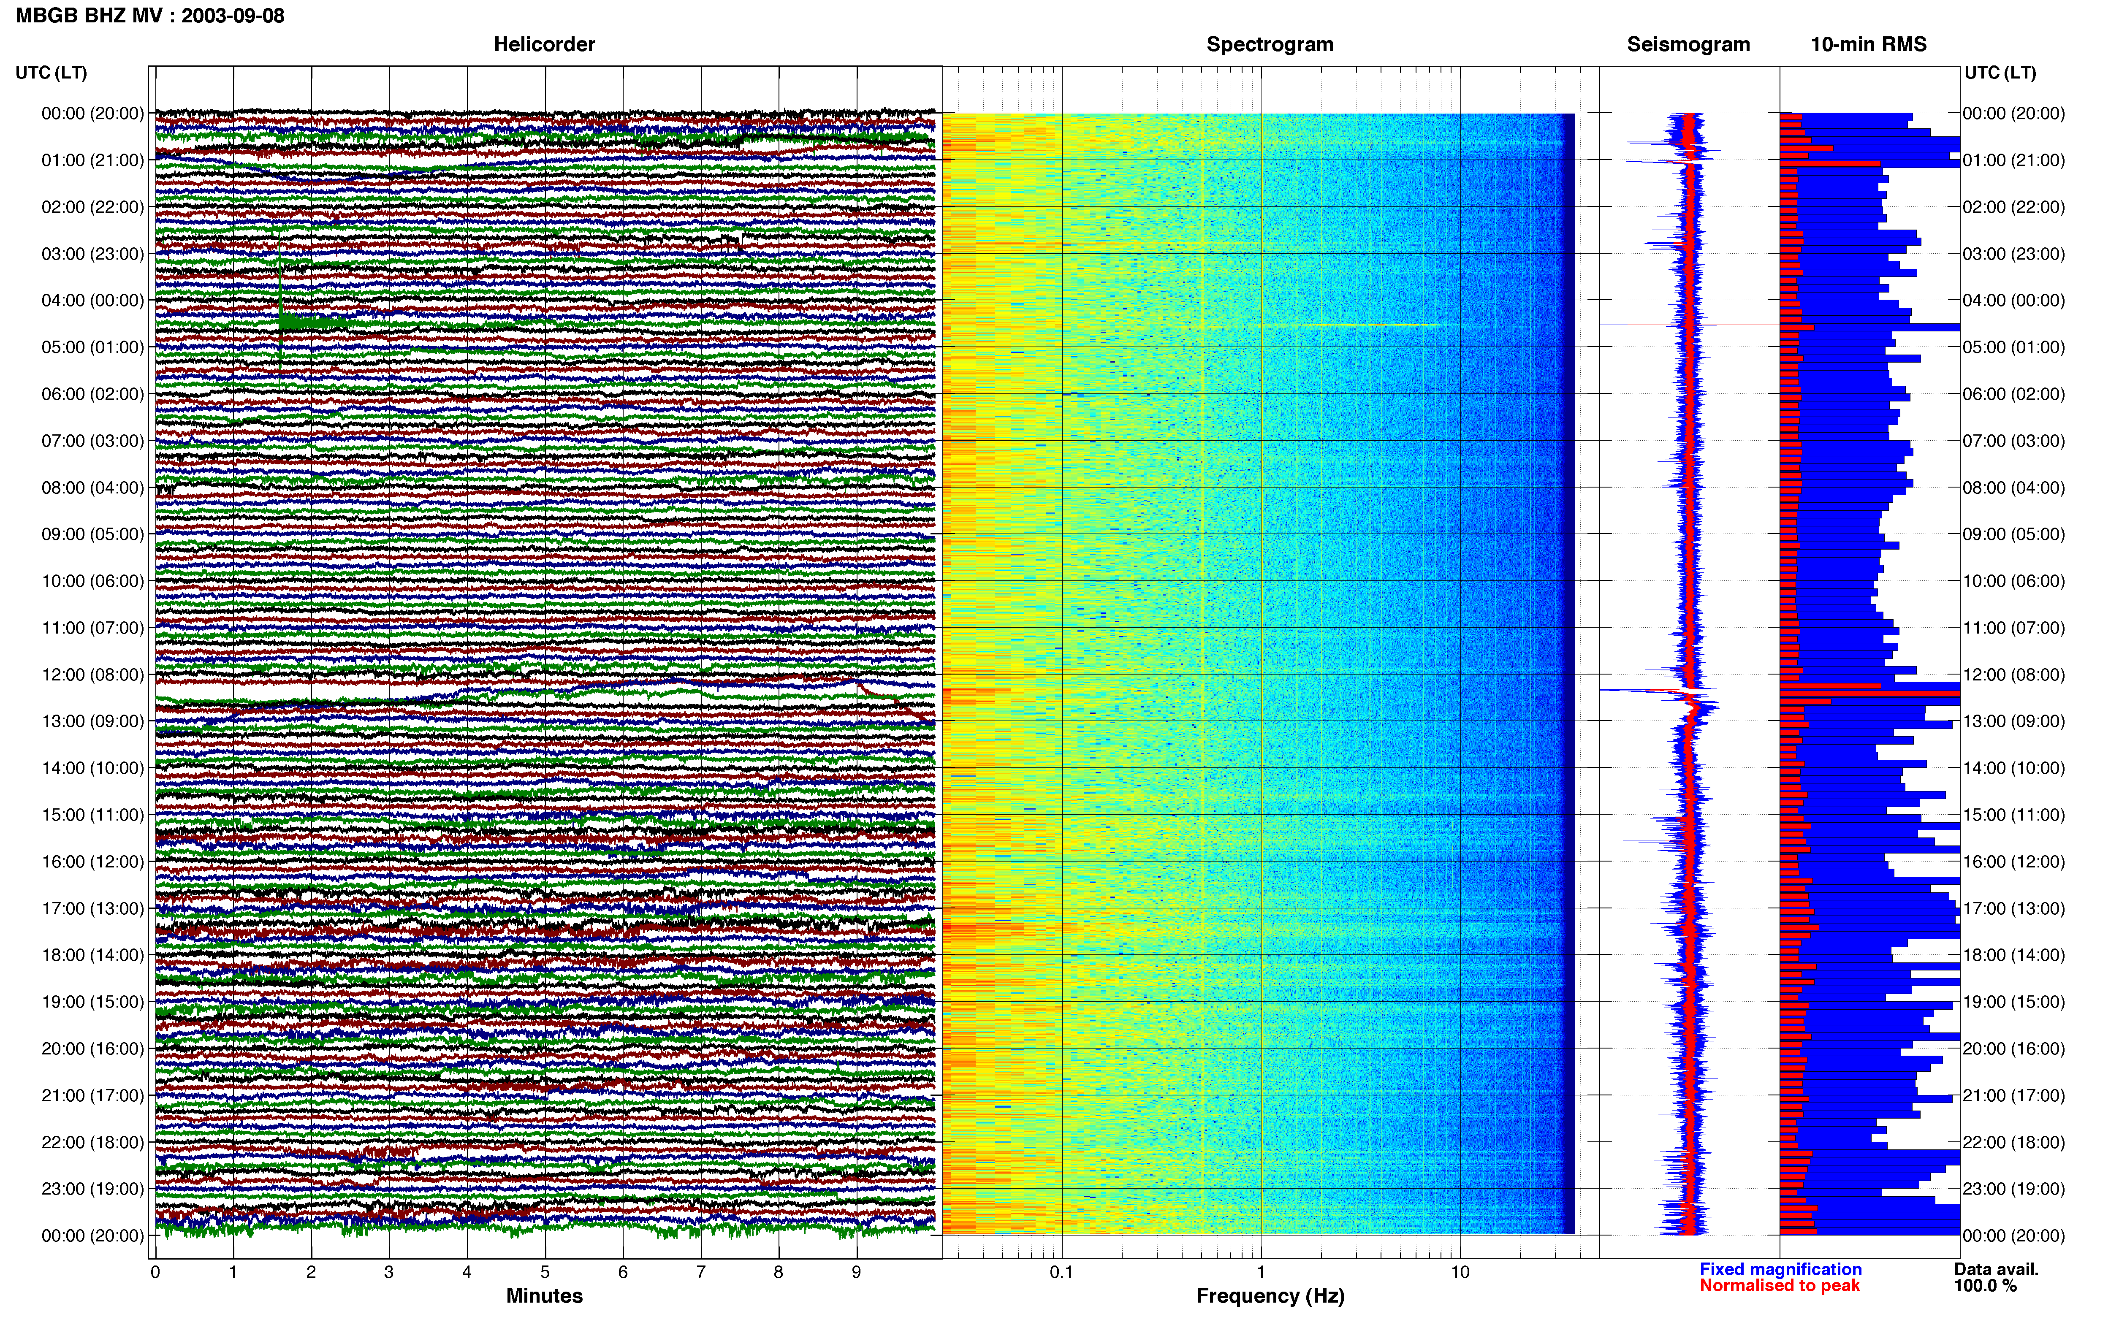Click the 'Normalised to peak' legend text
The width and height of the screenshot is (2119, 1325).
pos(1780,1287)
